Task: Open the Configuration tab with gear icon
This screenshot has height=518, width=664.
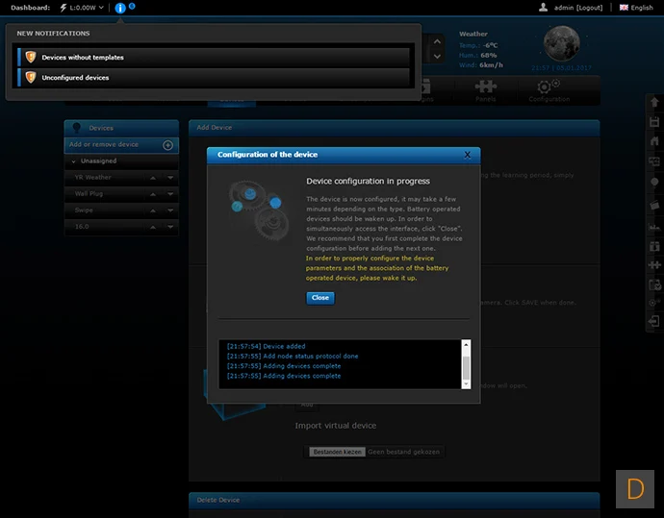Action: coord(549,90)
